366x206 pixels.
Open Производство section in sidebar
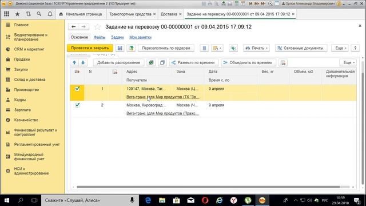tap(27, 90)
